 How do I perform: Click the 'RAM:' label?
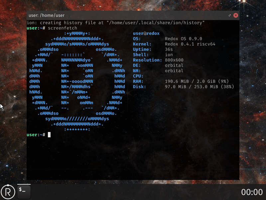click(x=138, y=81)
